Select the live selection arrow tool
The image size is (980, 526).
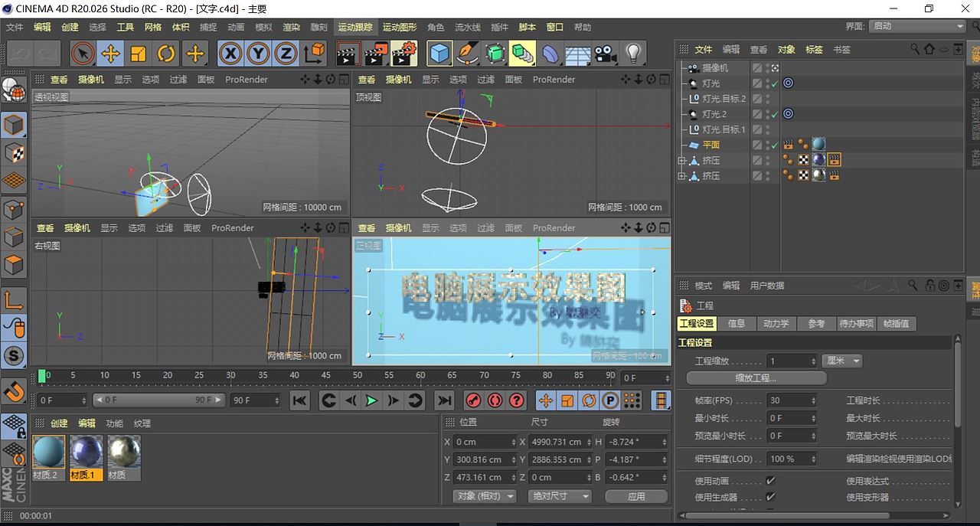coord(83,54)
